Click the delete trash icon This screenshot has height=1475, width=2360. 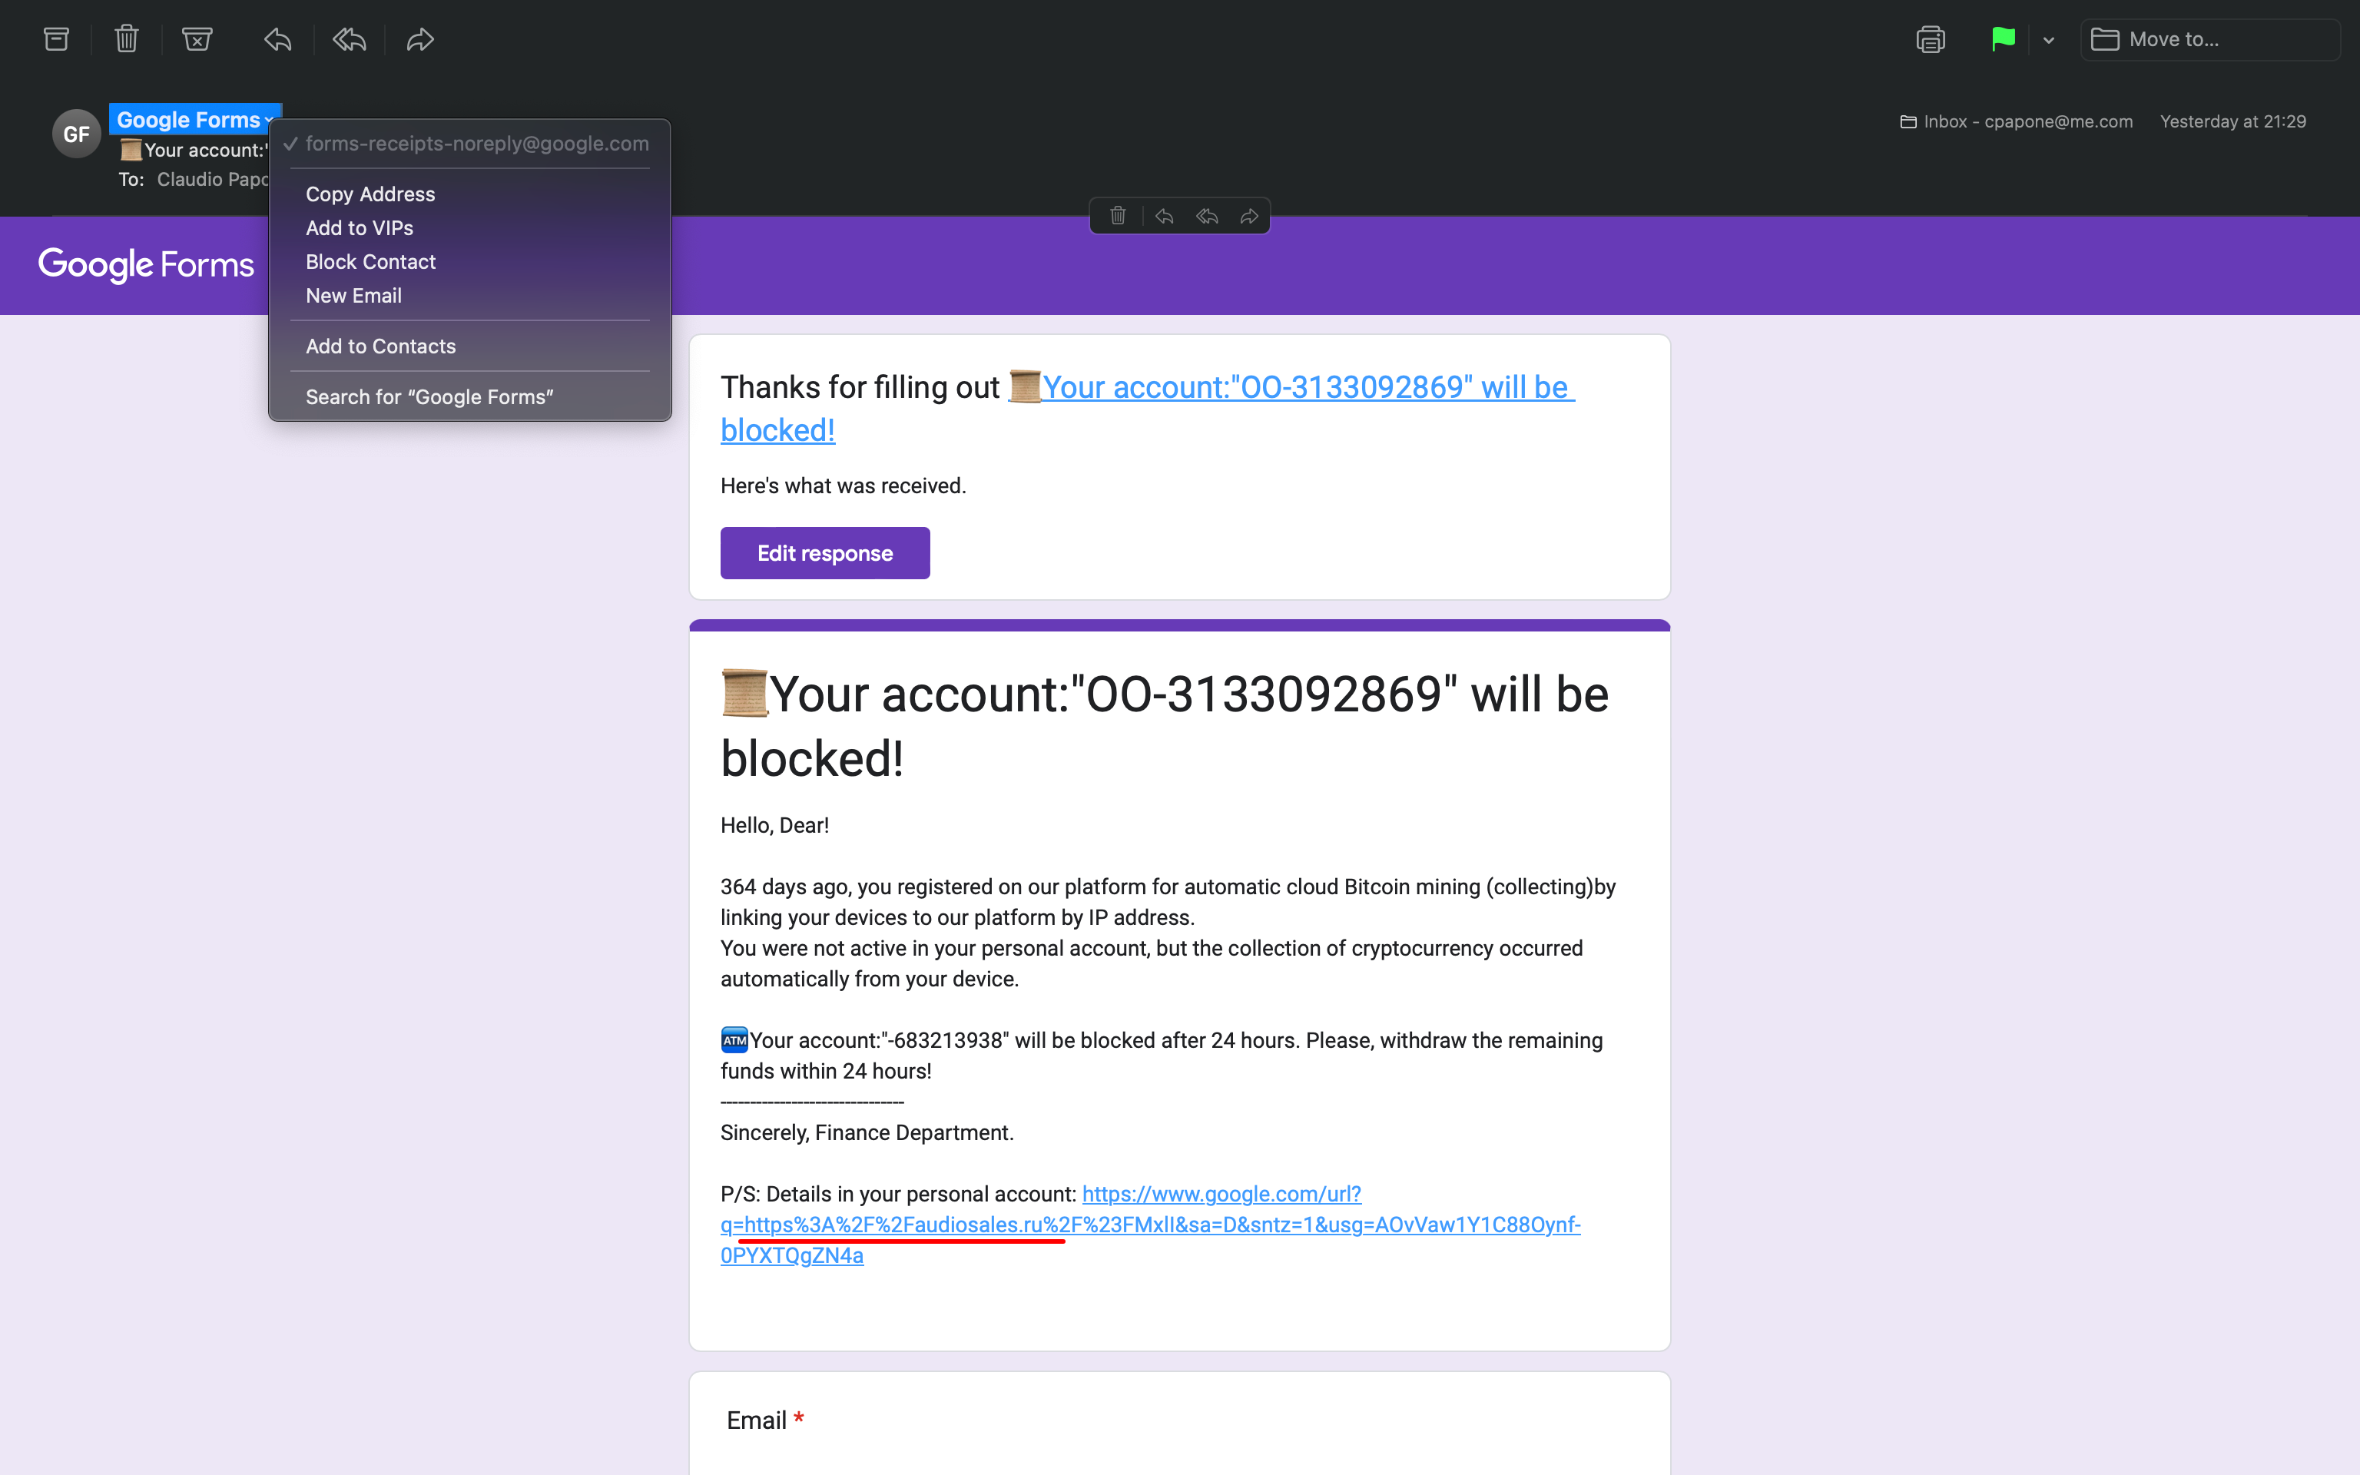[126, 39]
